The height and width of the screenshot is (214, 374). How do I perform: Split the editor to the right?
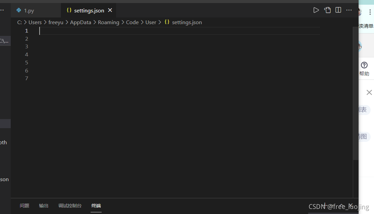[x=338, y=10]
